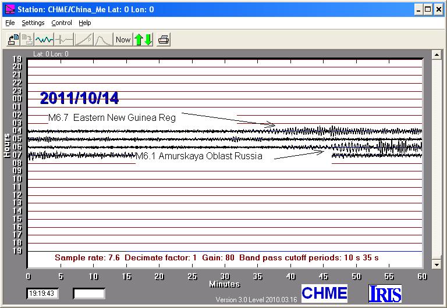Click the greyed-out save data toolbar icon
This screenshot has width=447, height=308.
(27, 40)
